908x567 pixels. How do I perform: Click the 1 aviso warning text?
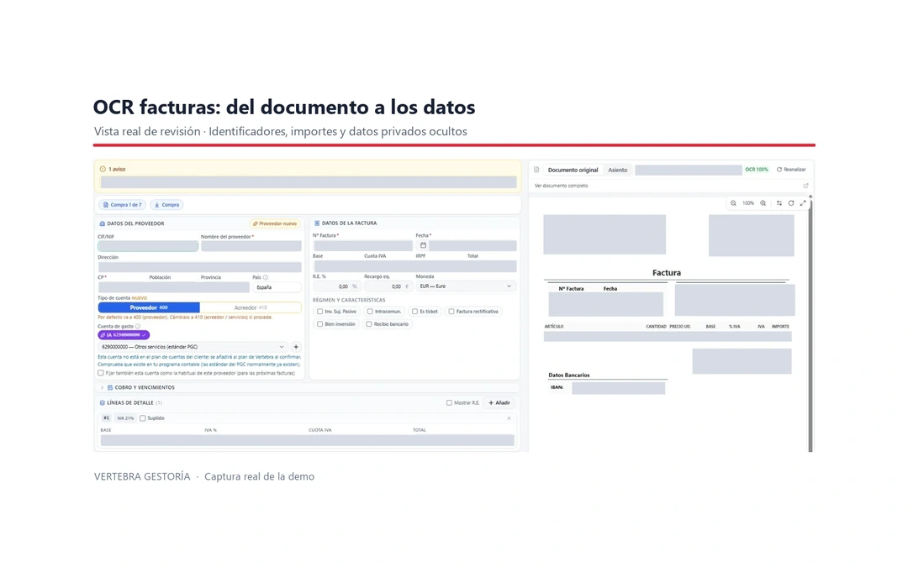(x=117, y=169)
